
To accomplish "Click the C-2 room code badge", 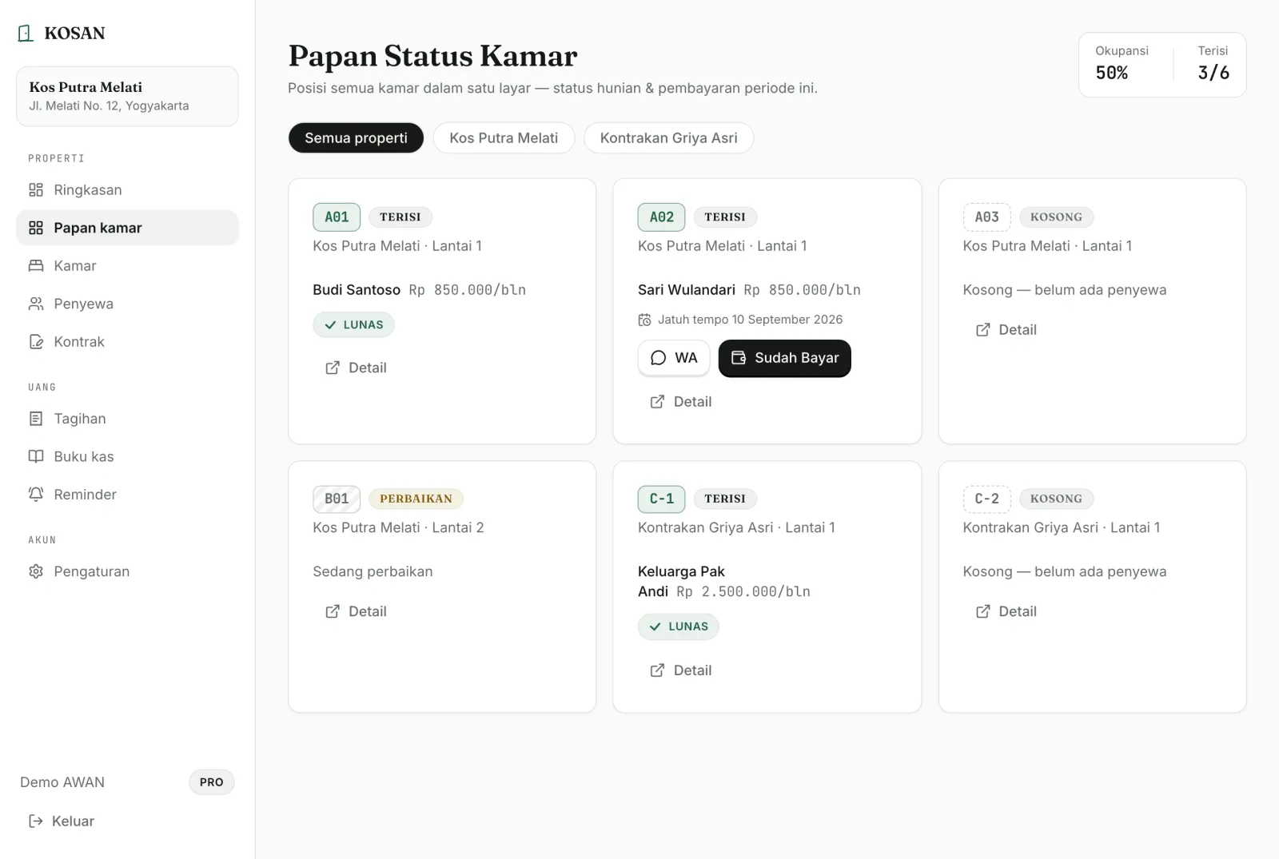I will 986,499.
